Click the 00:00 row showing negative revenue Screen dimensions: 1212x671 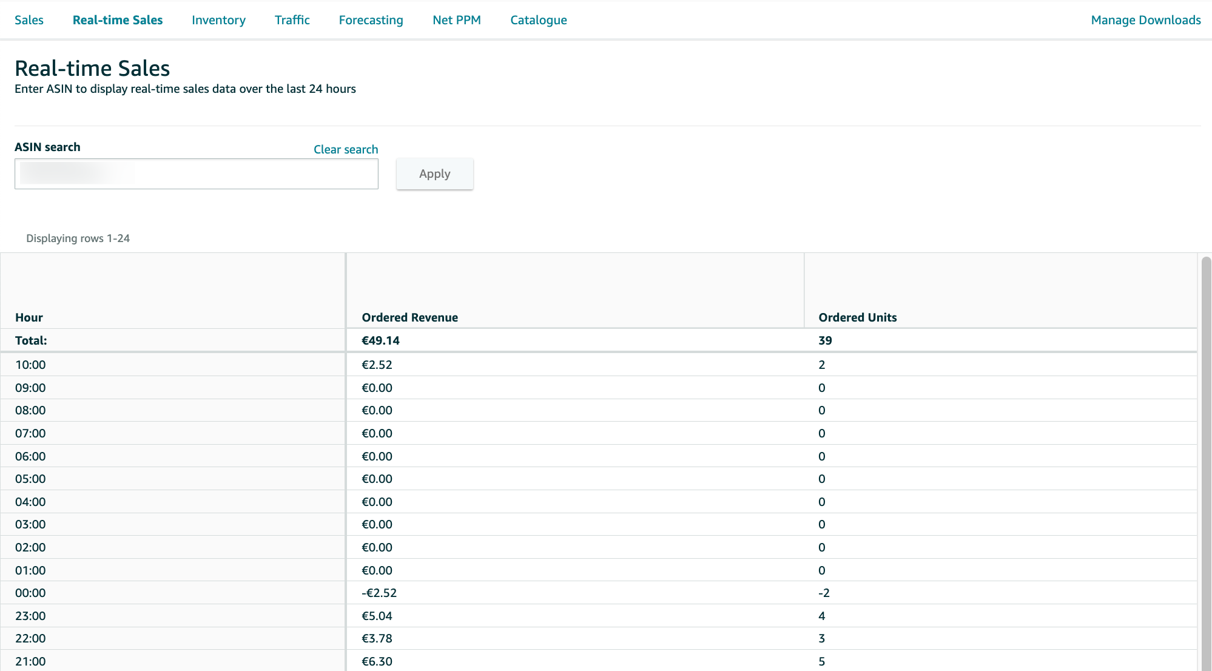click(173, 593)
